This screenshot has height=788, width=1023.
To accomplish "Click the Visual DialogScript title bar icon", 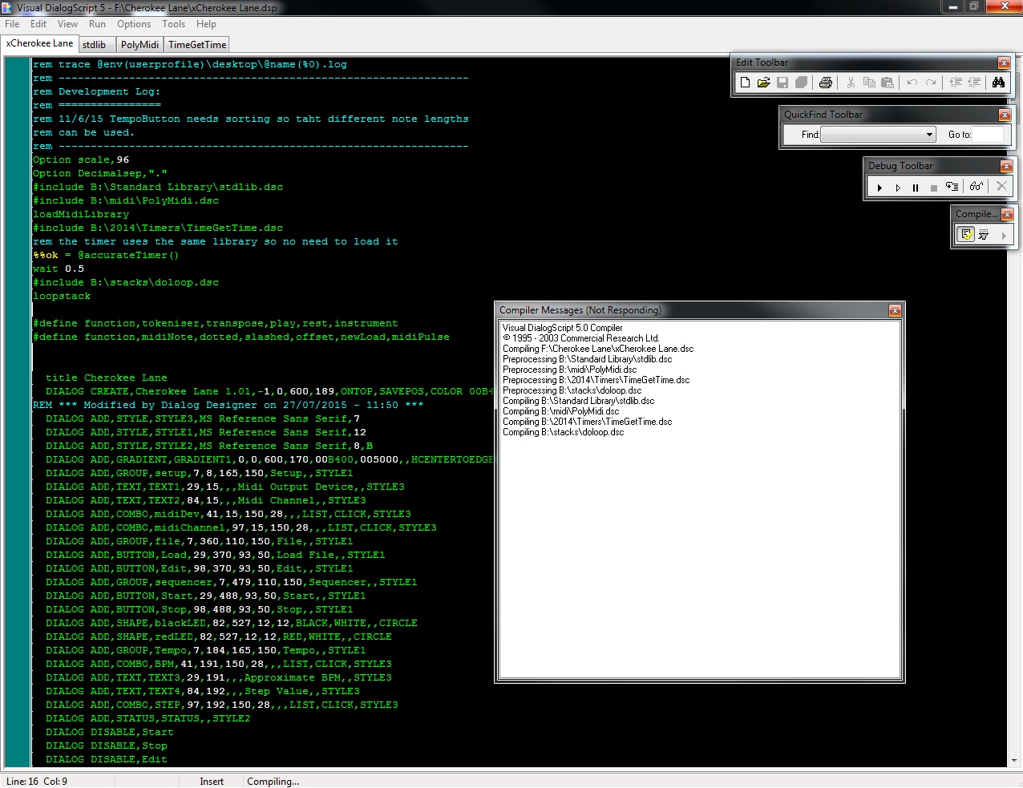I will [7, 7].
